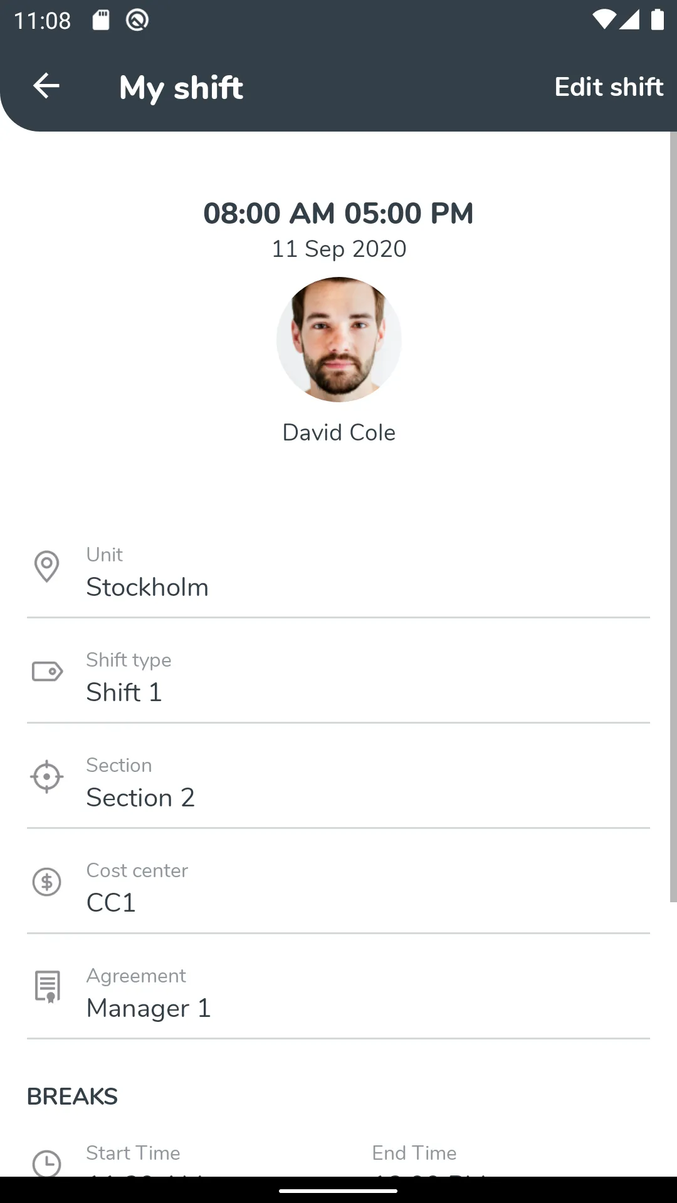Tap the David Cole name label
This screenshot has height=1203, width=677.
339,432
